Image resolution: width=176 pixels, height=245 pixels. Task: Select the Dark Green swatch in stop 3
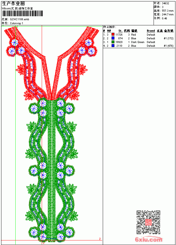(x=113, y=42)
